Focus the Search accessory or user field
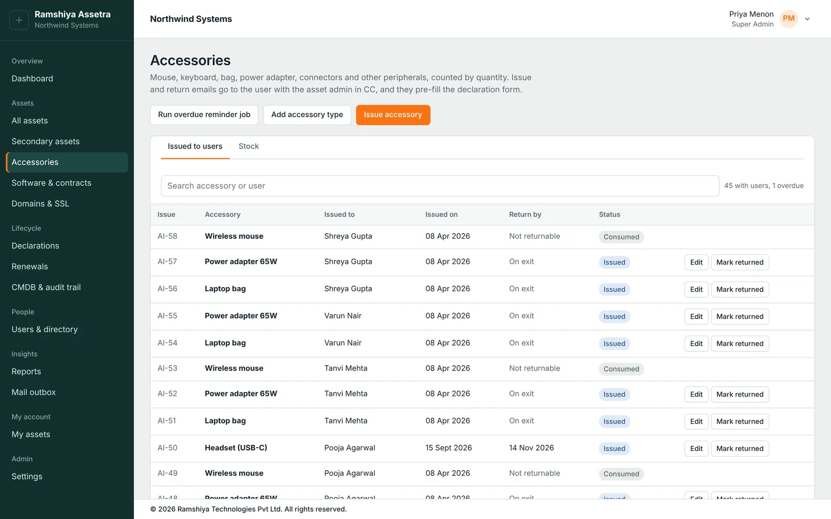The image size is (831, 519). click(440, 186)
